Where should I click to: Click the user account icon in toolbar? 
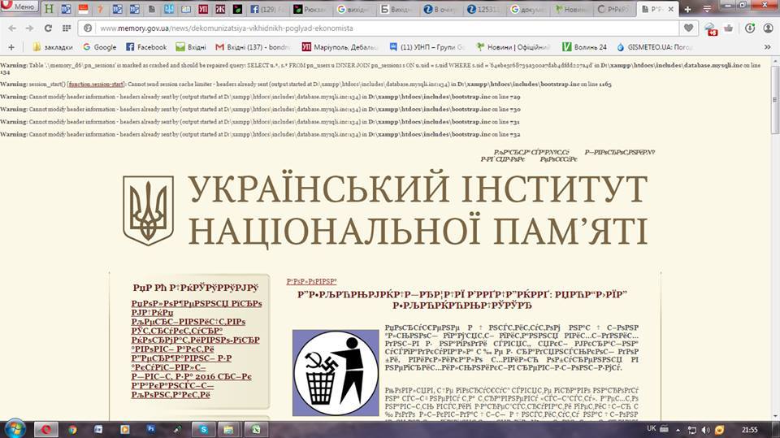pos(768,28)
